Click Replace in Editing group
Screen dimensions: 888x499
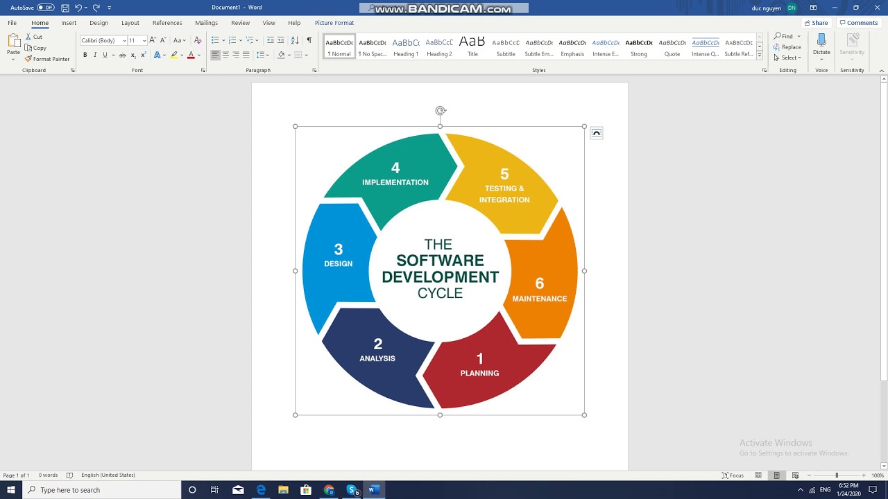tap(787, 47)
